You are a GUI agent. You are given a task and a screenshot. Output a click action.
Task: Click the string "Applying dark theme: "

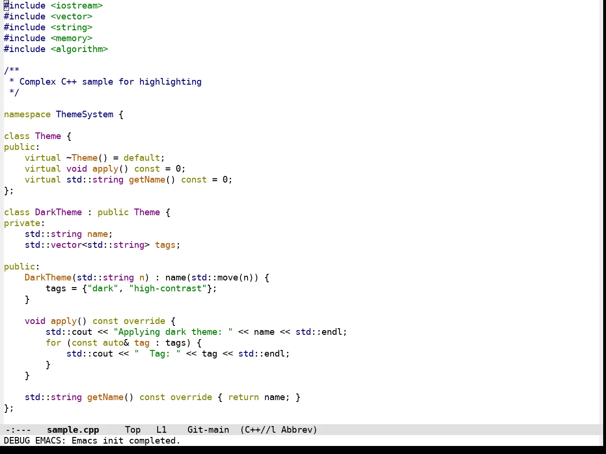[173, 332]
